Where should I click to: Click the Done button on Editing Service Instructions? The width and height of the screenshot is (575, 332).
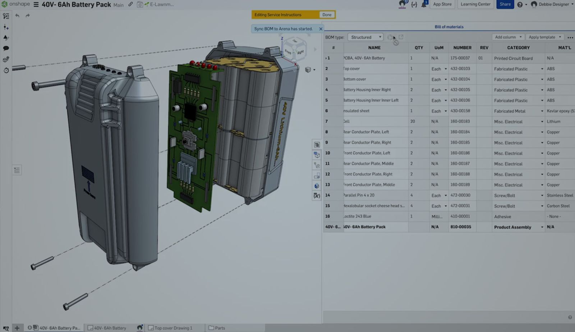[327, 14]
